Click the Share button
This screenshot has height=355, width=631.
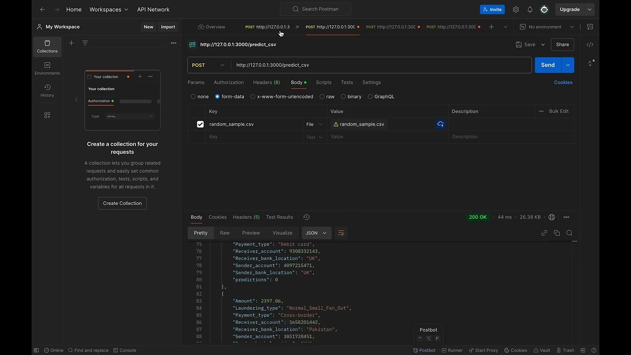(562, 44)
